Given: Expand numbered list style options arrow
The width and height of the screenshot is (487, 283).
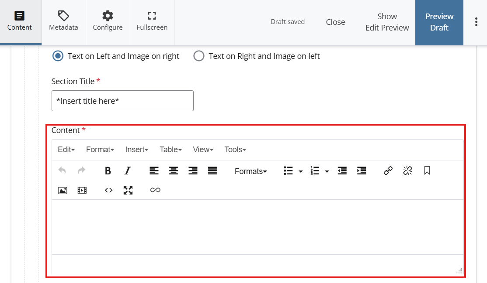Looking at the screenshot, I should pos(327,171).
